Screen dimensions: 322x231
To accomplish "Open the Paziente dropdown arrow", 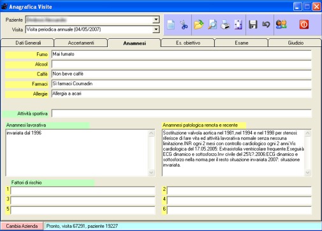I will [156, 20].
